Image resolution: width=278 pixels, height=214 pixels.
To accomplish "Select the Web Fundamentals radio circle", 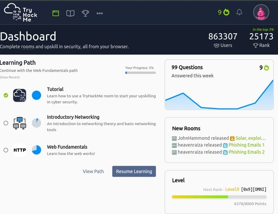I will coord(6,150).
